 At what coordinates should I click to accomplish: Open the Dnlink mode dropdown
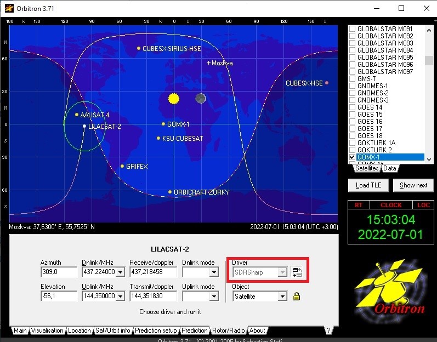pyautogui.click(x=214, y=272)
